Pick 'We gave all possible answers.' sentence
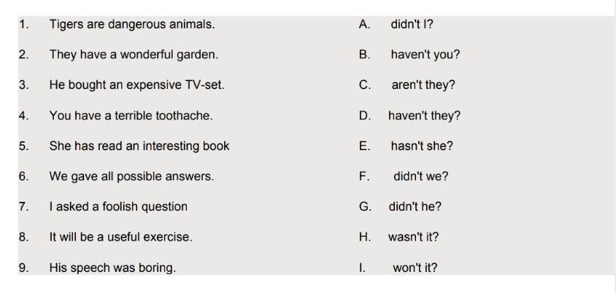The width and height of the screenshot is (616, 293). [131, 176]
